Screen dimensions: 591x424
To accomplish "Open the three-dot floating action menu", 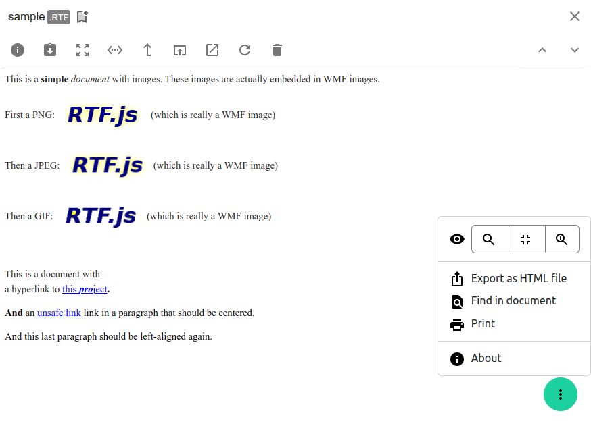I will (x=561, y=394).
